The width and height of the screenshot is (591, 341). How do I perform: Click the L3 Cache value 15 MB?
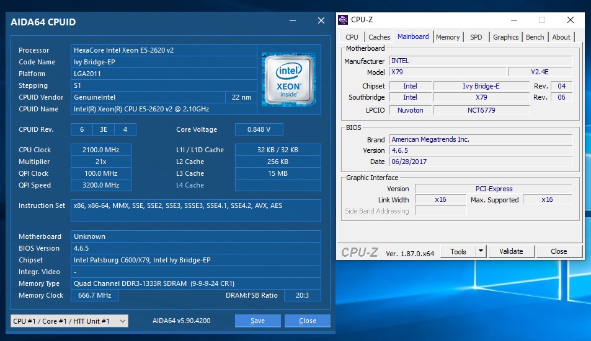coord(278,173)
